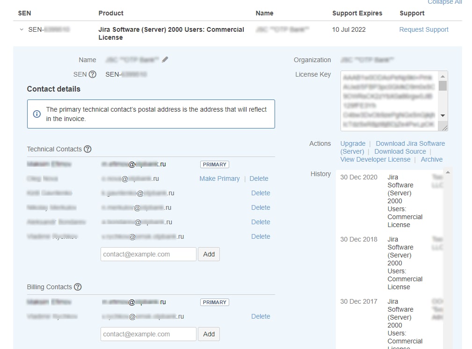This screenshot has width=472, height=349.
Task: Click Make Primary for second technical contact
Action: (x=219, y=178)
